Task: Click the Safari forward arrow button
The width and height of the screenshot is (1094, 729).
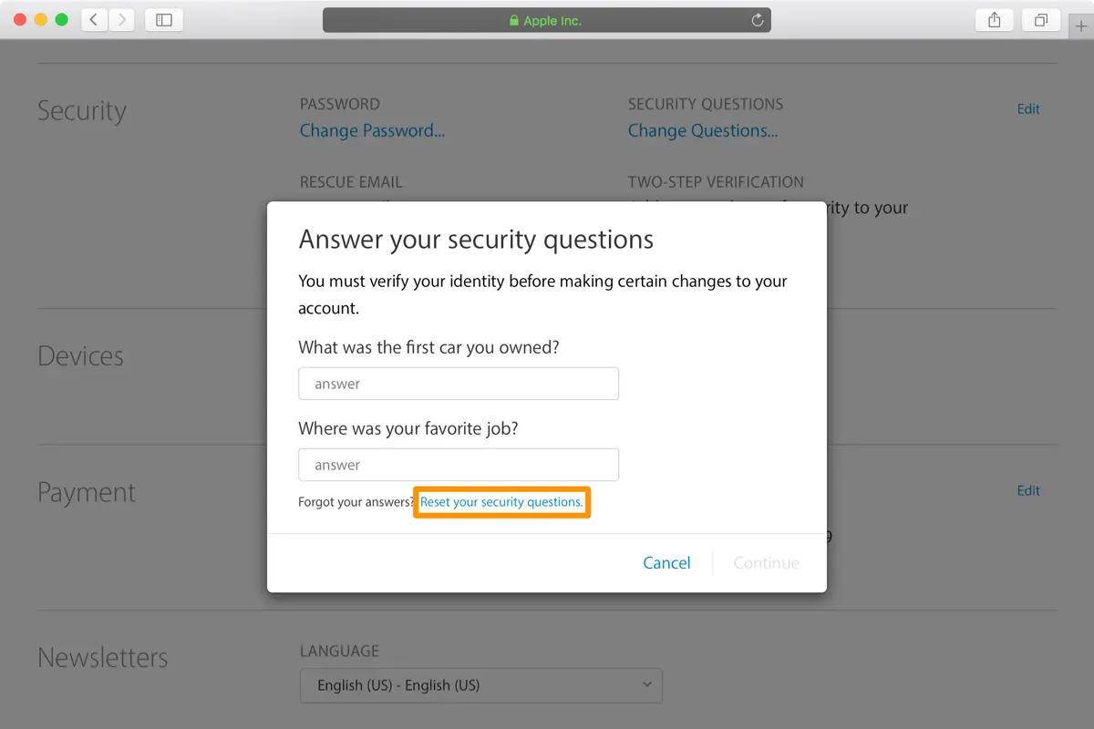Action: [x=121, y=20]
